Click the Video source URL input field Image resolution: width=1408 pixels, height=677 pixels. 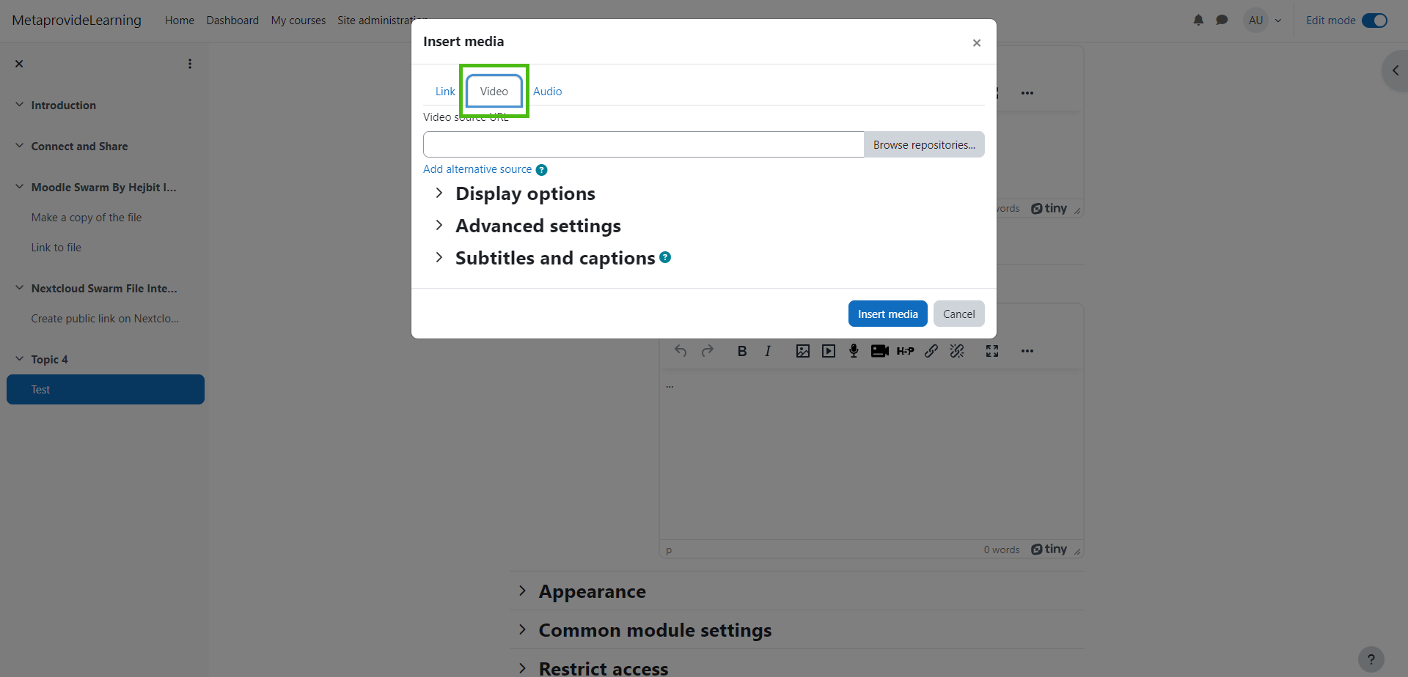pos(643,145)
